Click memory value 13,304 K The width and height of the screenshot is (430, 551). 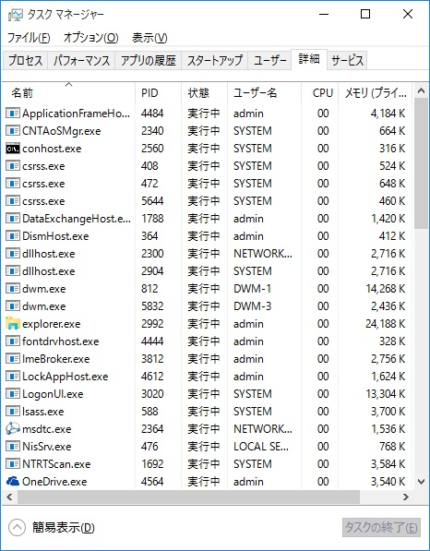coord(386,394)
